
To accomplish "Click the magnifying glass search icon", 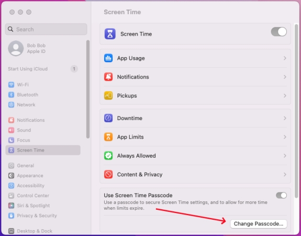I will click(x=10, y=29).
